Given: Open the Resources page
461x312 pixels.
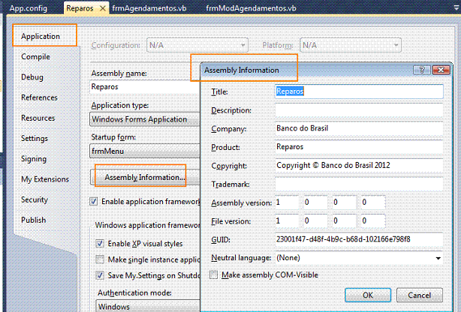Looking at the screenshot, I should 38,118.
